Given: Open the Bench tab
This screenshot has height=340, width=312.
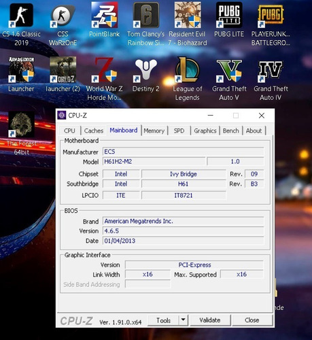Looking at the screenshot, I should coord(231,131).
